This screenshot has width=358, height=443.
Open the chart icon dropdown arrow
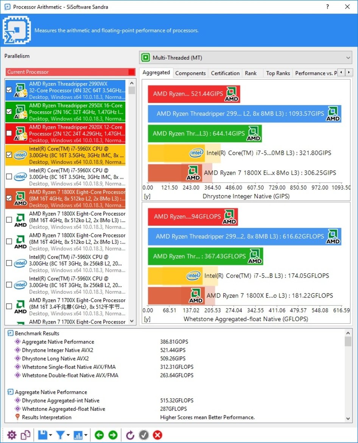[86, 435]
